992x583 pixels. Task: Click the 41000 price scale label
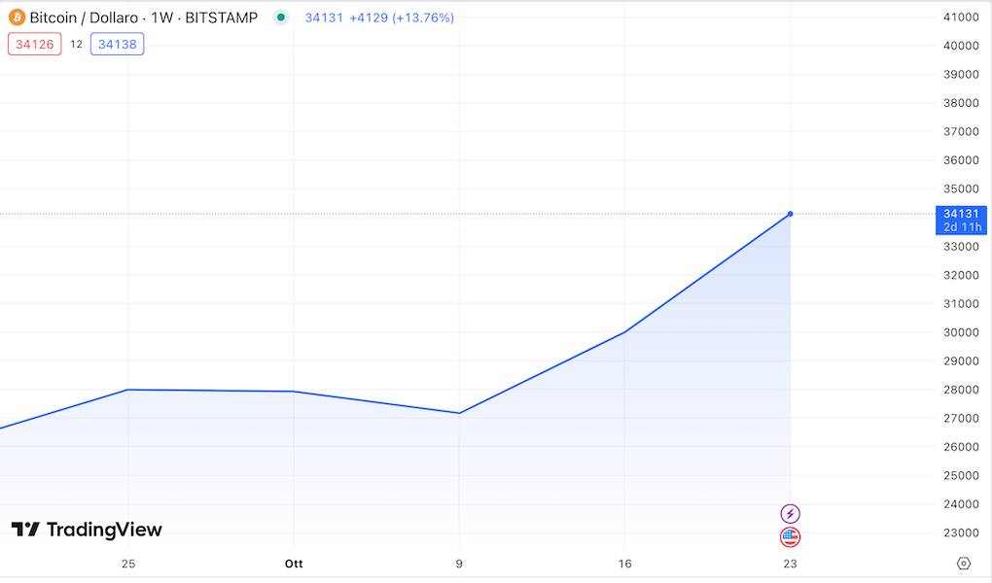(x=961, y=17)
